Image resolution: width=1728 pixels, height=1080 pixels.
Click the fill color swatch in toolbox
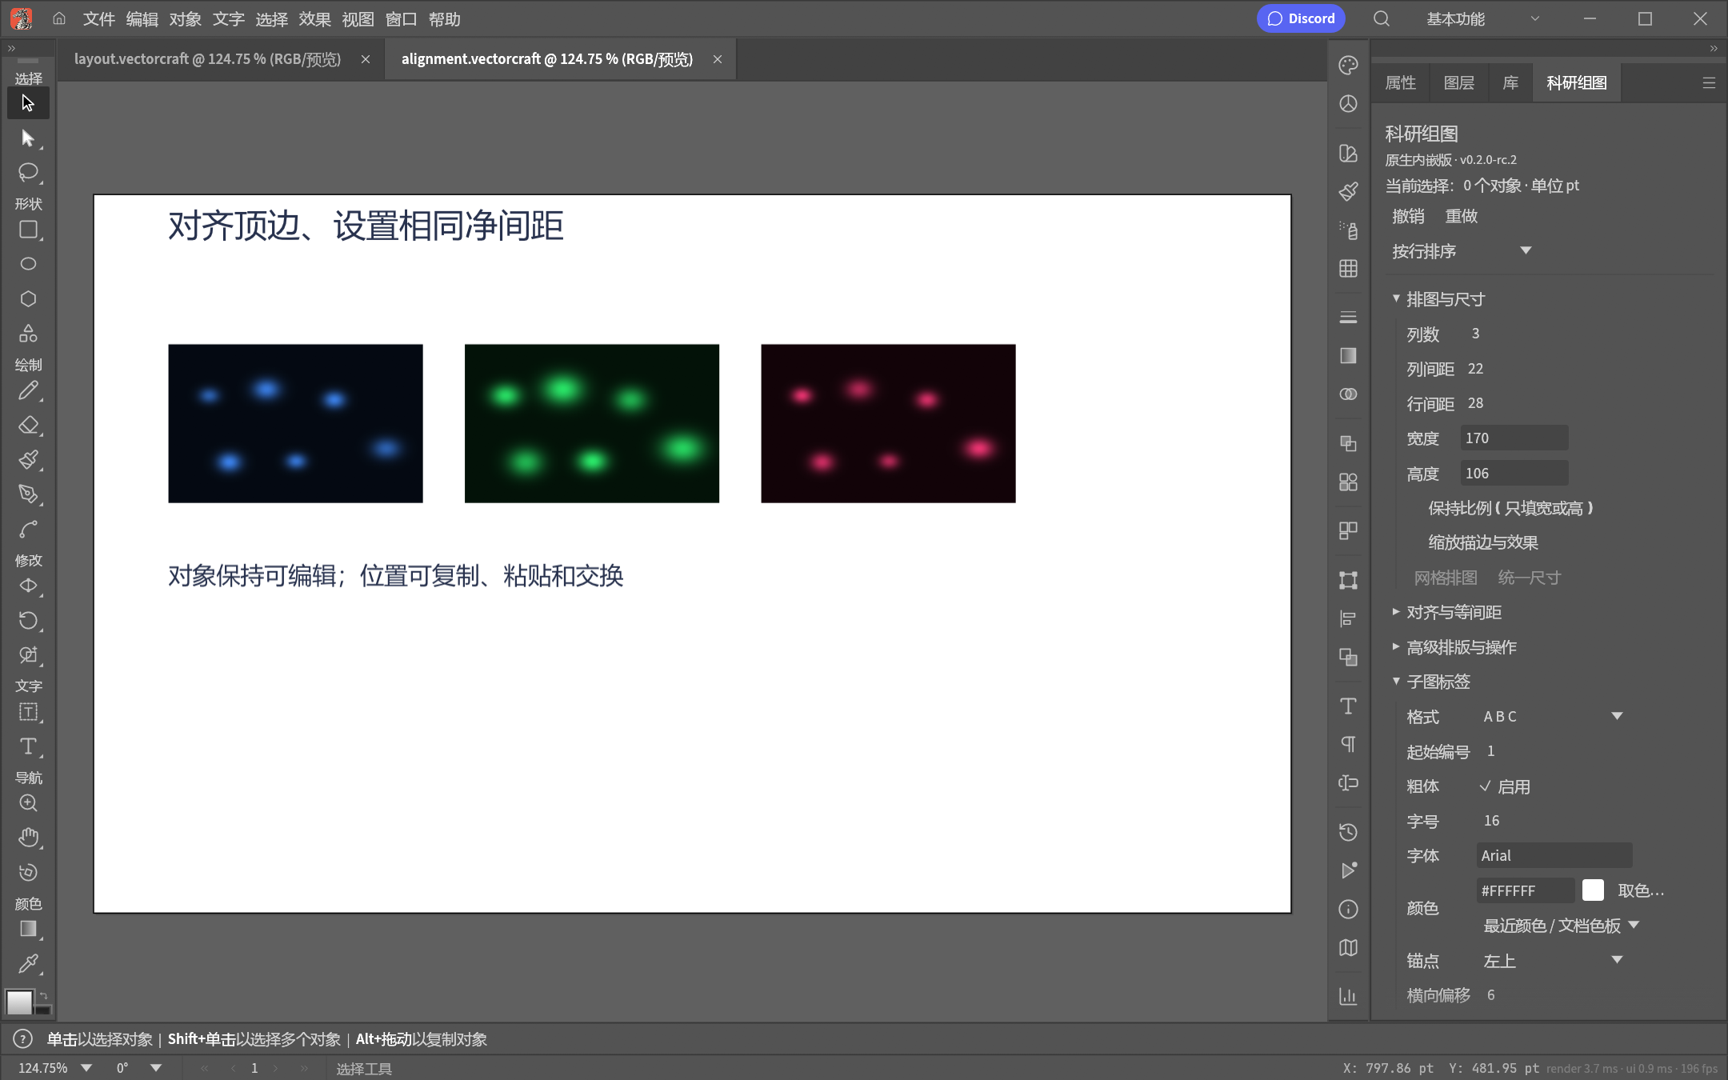pyautogui.click(x=19, y=1002)
